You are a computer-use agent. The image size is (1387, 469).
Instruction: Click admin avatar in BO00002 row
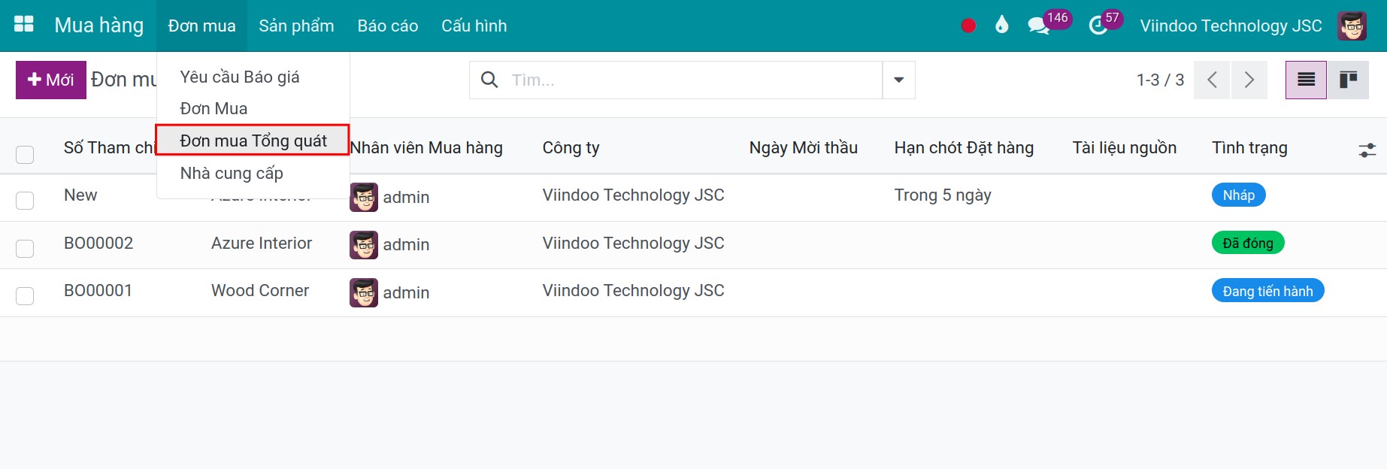364,245
